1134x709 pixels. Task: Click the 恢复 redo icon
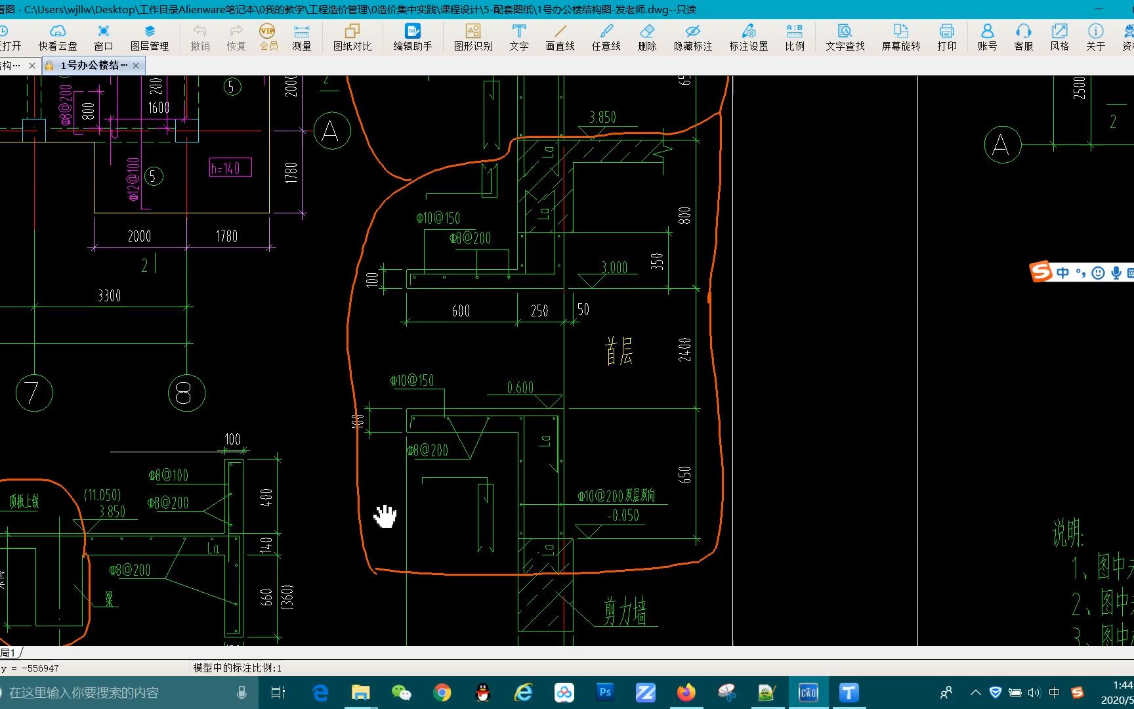point(236,37)
